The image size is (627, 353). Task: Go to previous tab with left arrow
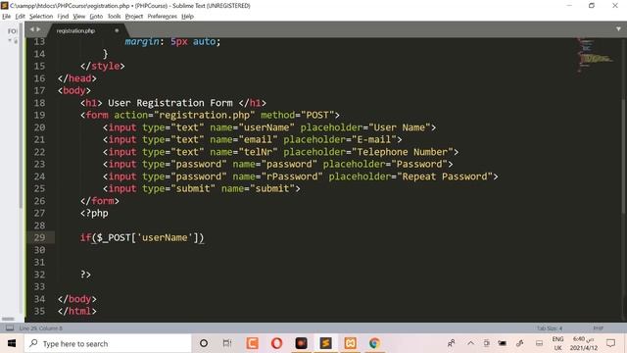32,29
